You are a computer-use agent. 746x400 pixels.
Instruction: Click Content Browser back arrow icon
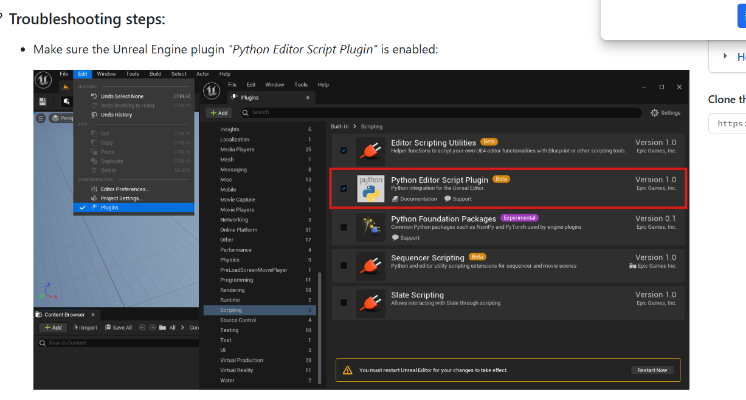coord(142,327)
